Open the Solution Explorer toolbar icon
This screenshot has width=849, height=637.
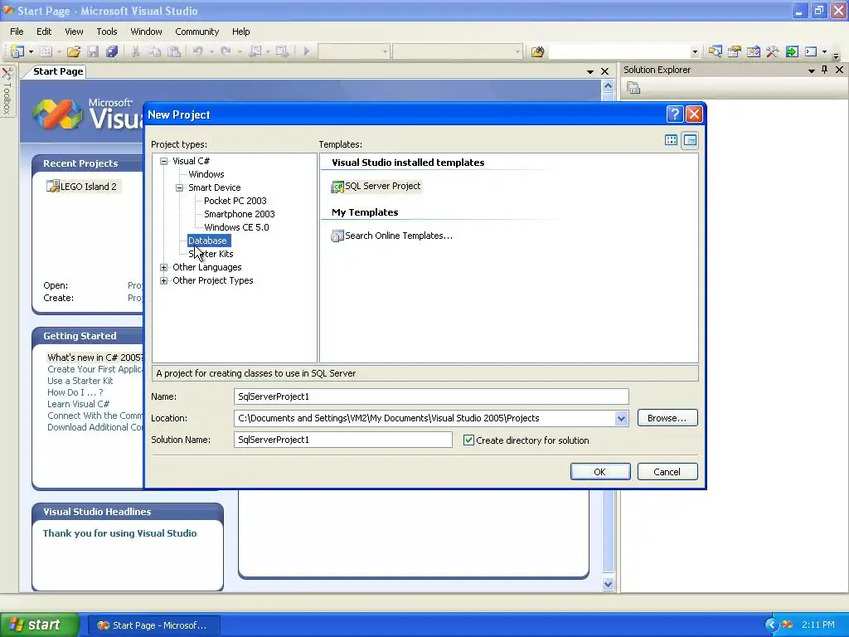[716, 51]
